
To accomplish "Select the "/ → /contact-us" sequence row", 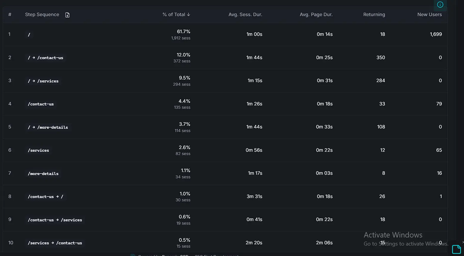I will tap(46, 58).
